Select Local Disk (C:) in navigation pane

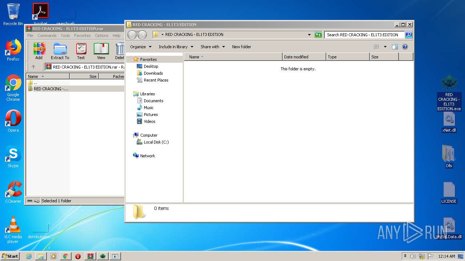pyautogui.click(x=156, y=142)
